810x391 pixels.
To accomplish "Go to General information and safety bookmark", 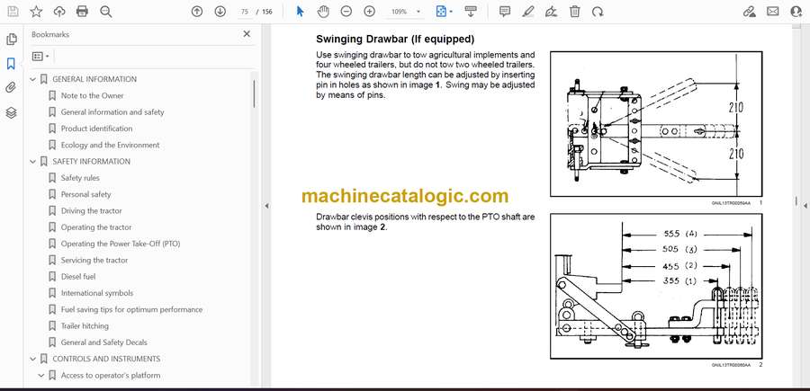I will tap(112, 112).
